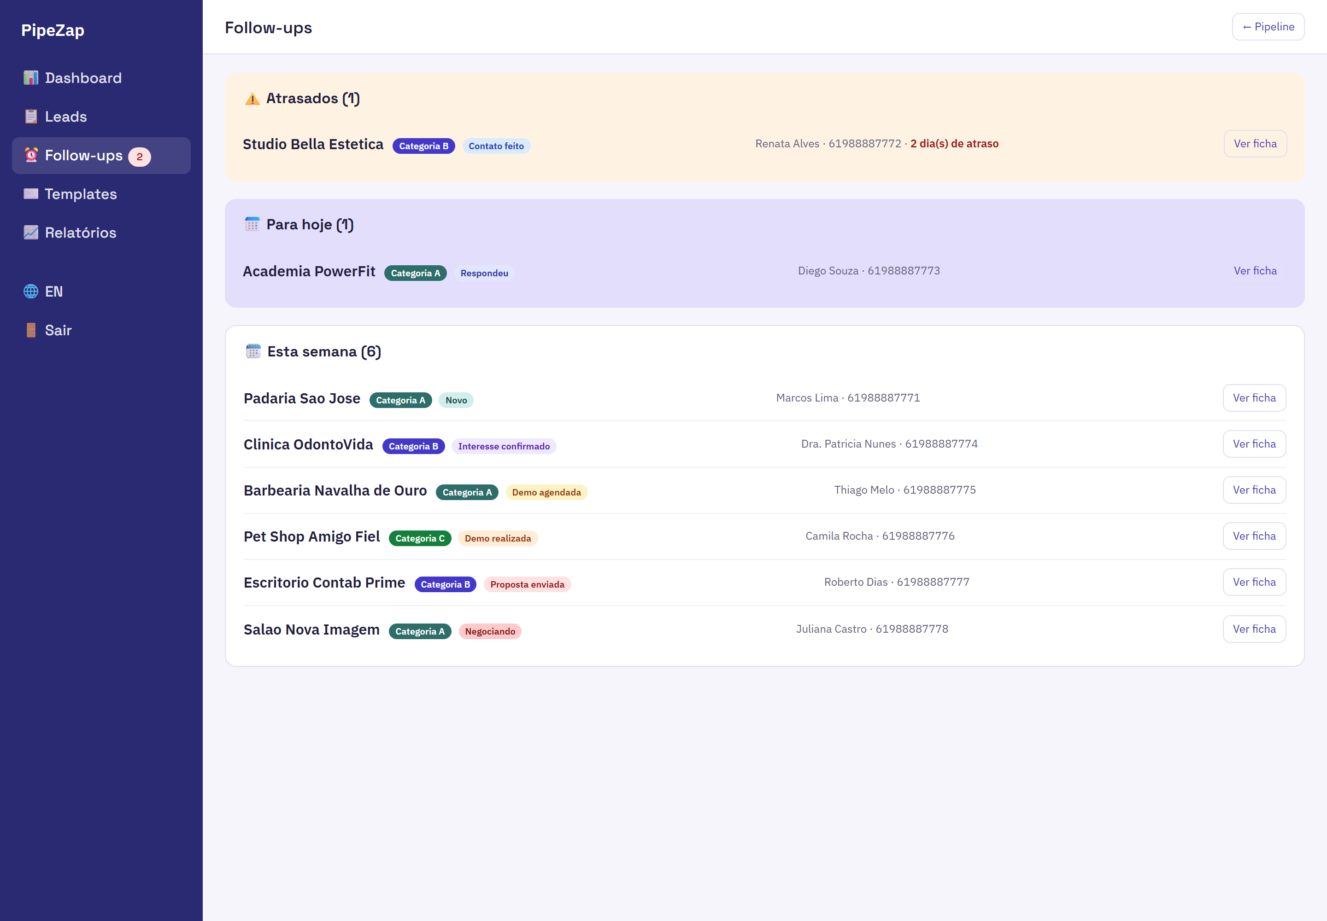Viewport: 1327px width, 921px height.
Task: Click Categoria B badge on Studio Bella Estetica
Action: [x=424, y=146]
